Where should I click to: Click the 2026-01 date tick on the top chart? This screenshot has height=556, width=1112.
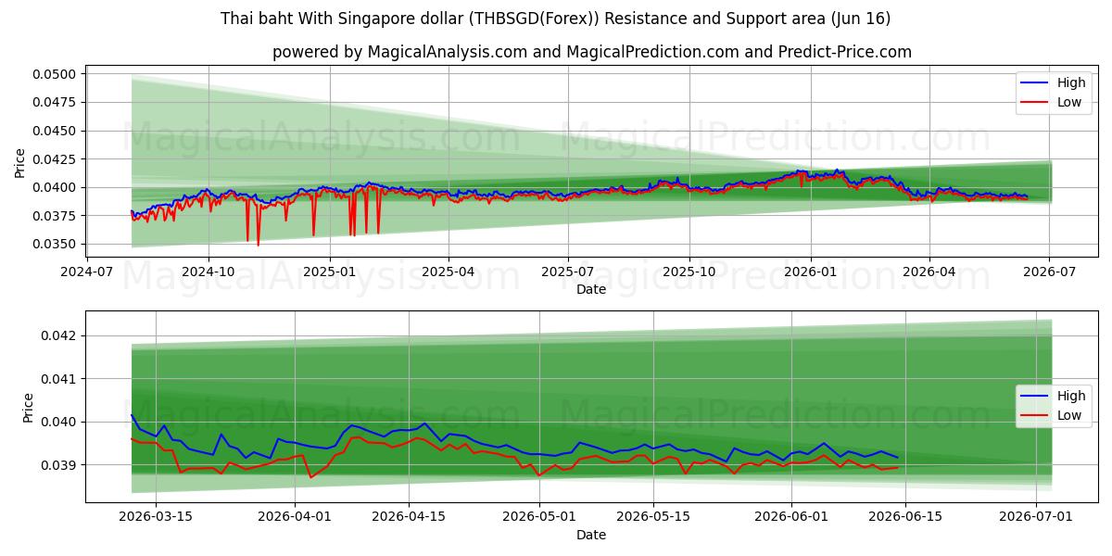coord(810,272)
